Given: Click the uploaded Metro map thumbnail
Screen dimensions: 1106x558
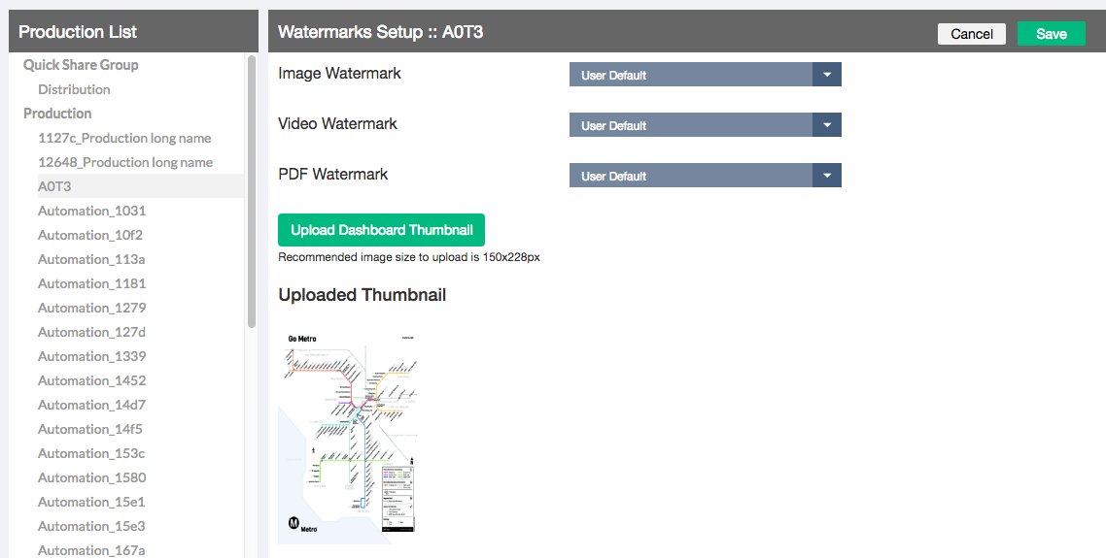Looking at the screenshot, I should 349,435.
